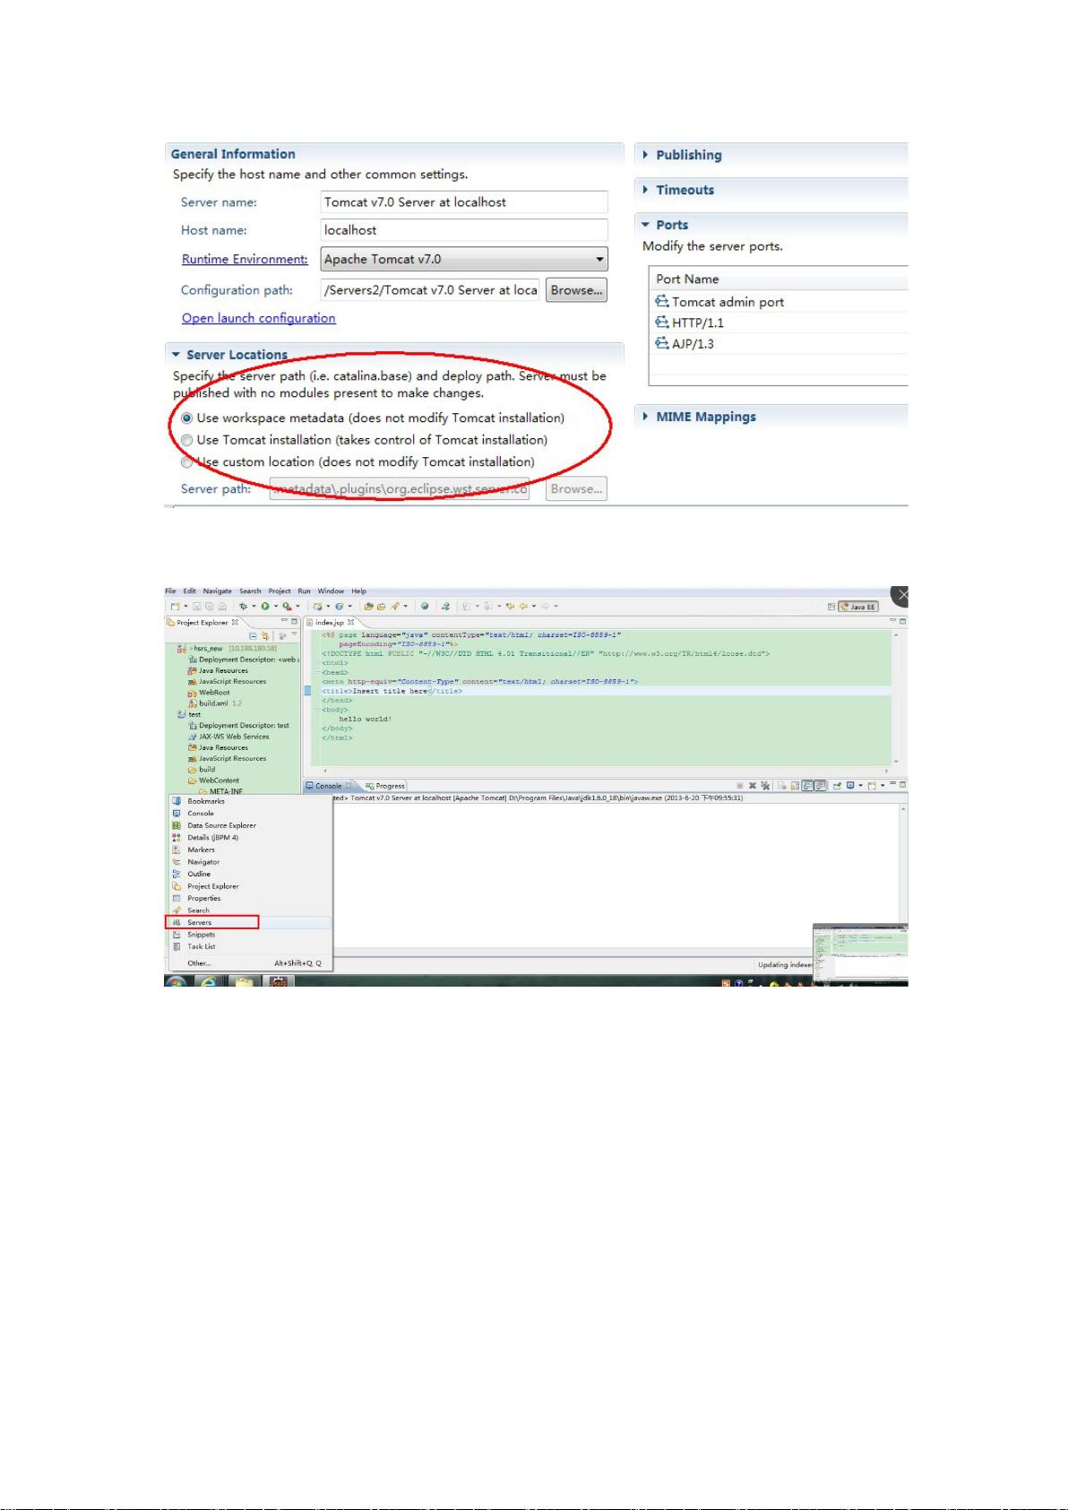The width and height of the screenshot is (1068, 1510).
Task: Choose Navigator view from list
Action: coord(251,862)
